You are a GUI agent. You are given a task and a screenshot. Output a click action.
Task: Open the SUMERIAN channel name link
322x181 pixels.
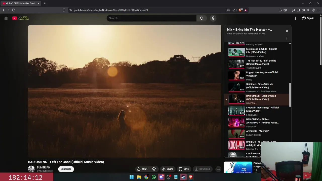43,167
